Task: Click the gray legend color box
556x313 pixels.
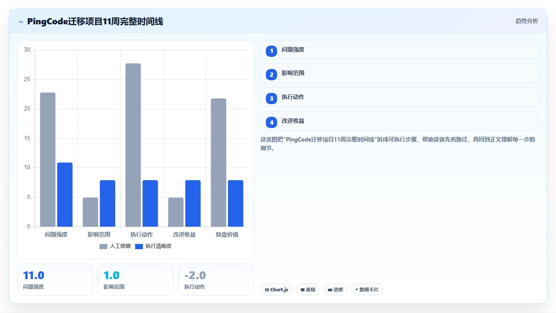Action: coord(103,246)
